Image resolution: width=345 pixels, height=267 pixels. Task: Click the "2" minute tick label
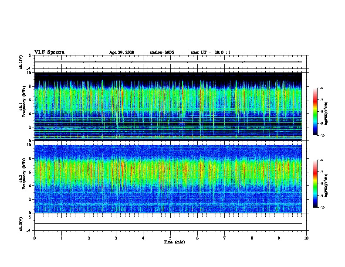[x=89, y=238]
